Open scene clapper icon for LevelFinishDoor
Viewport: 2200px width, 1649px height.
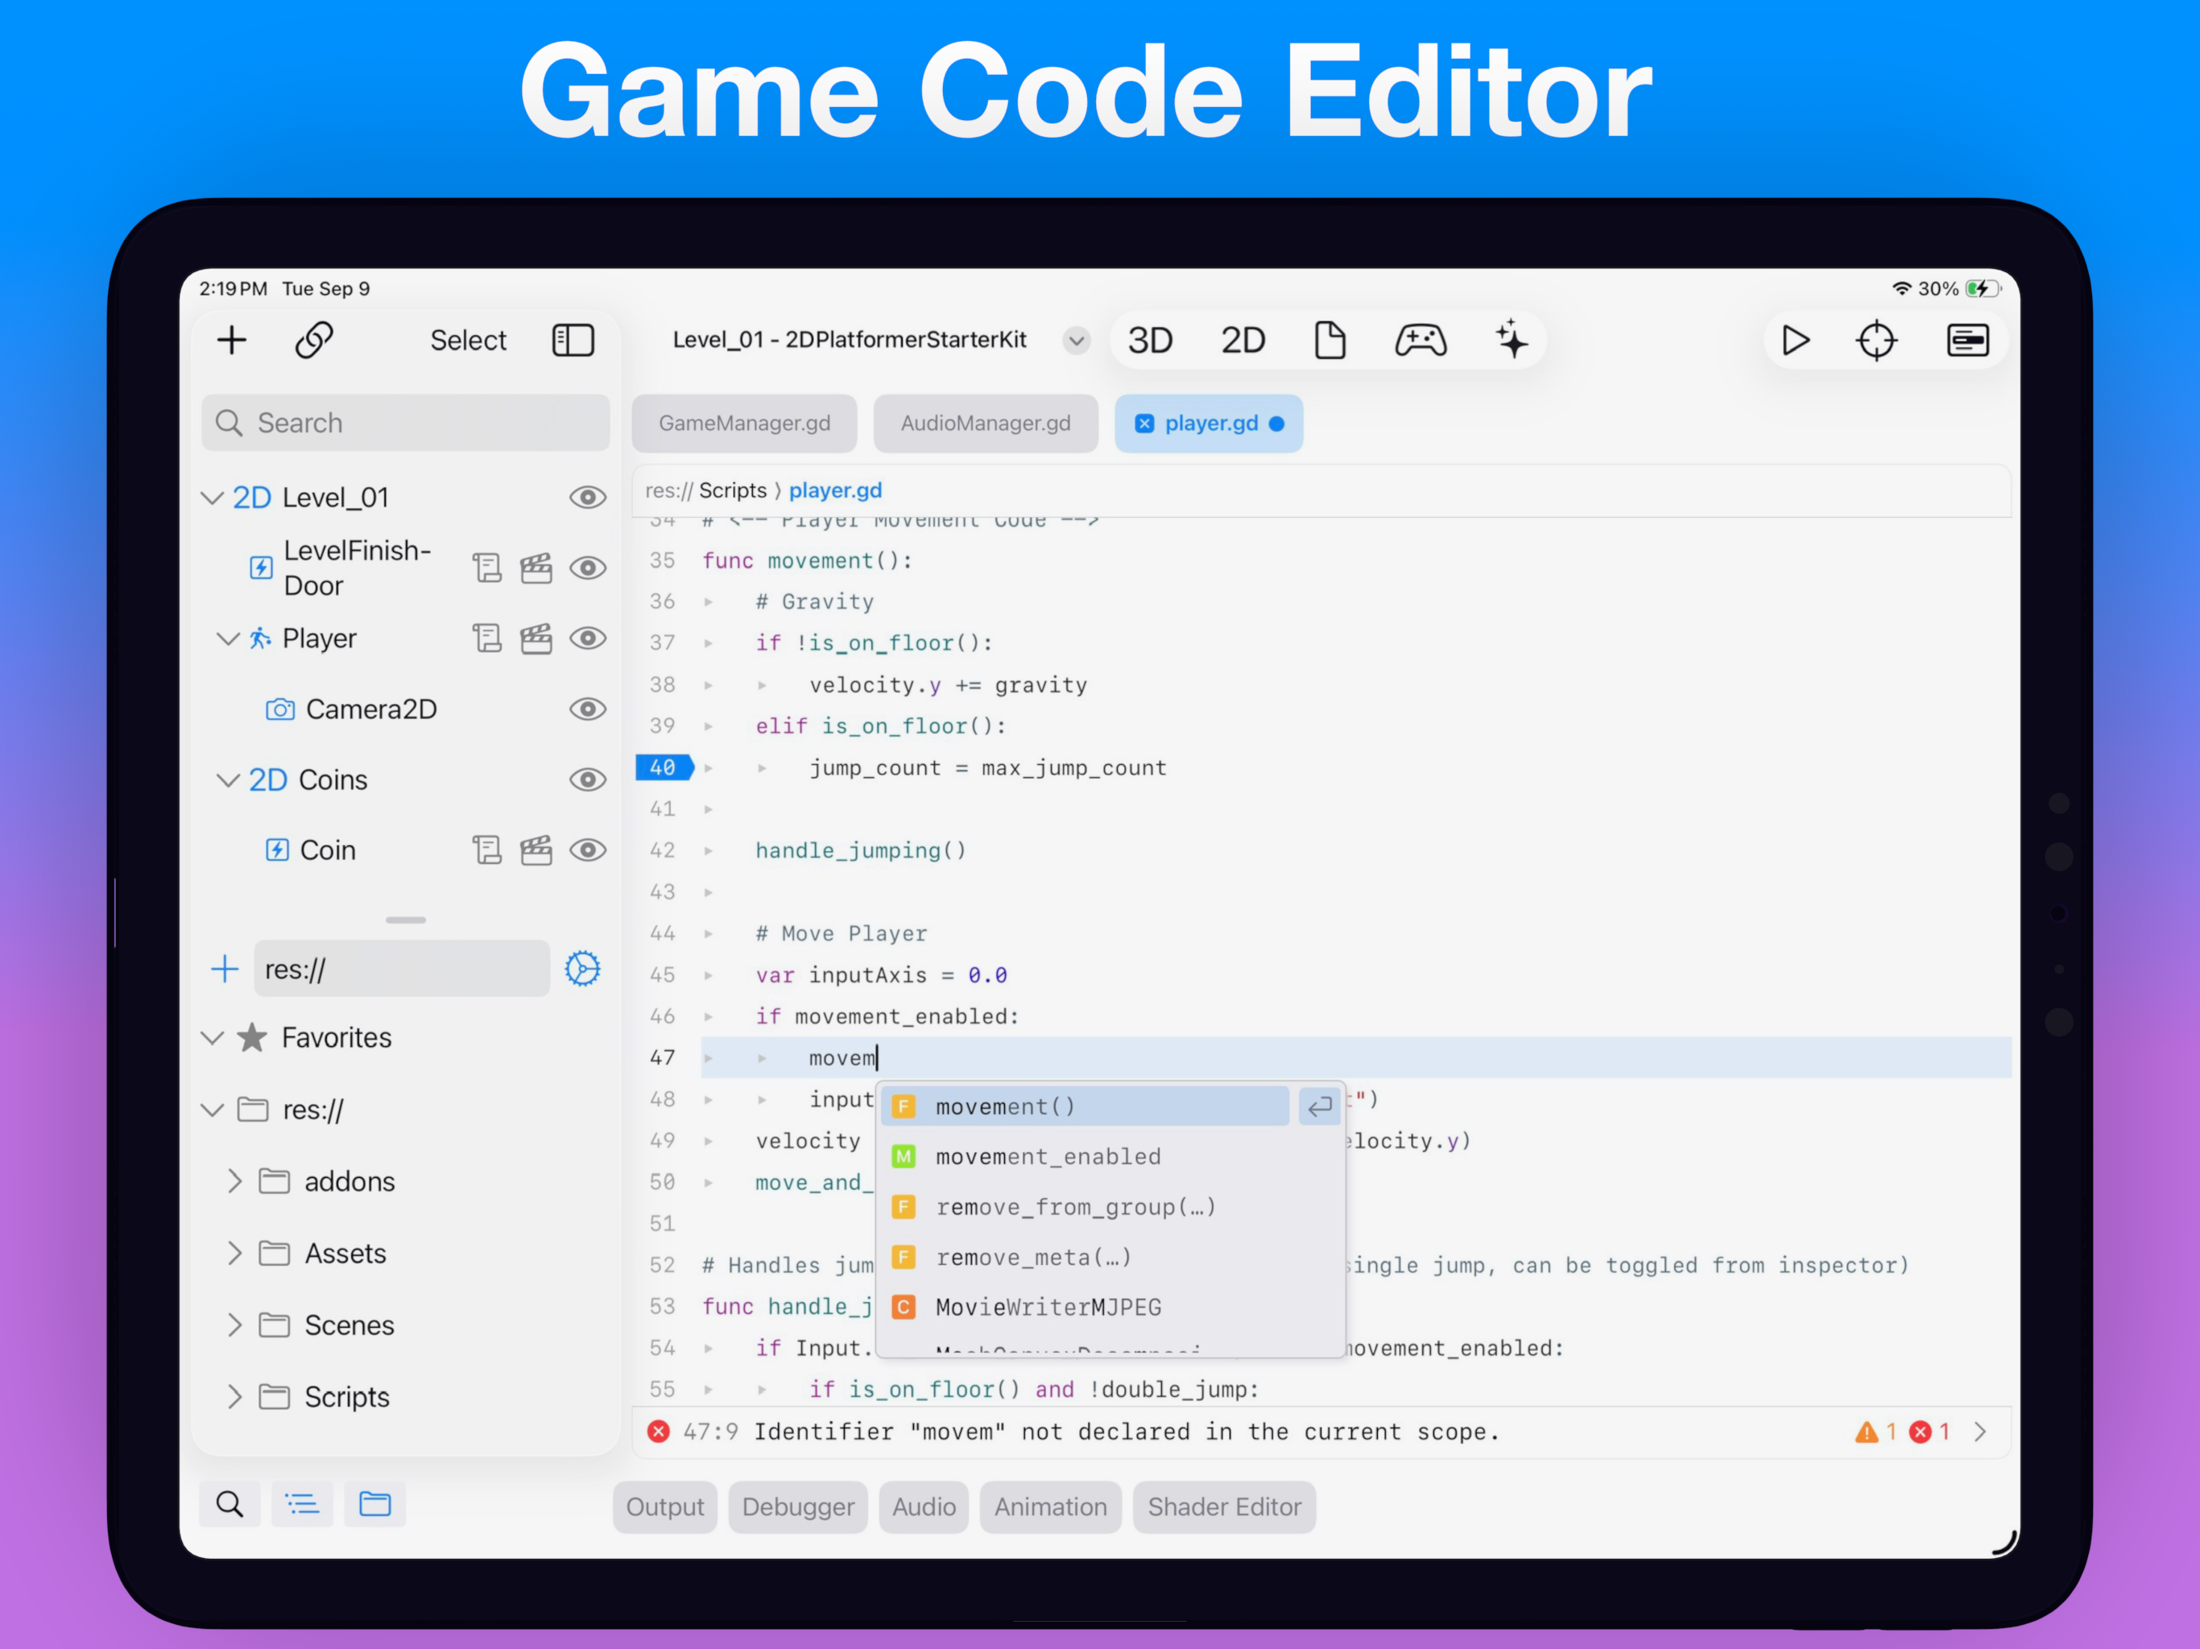click(x=536, y=568)
